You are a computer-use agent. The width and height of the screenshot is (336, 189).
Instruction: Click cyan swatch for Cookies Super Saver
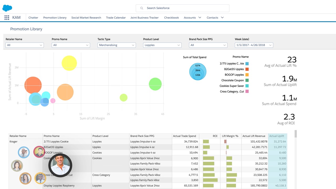coord(247,86)
